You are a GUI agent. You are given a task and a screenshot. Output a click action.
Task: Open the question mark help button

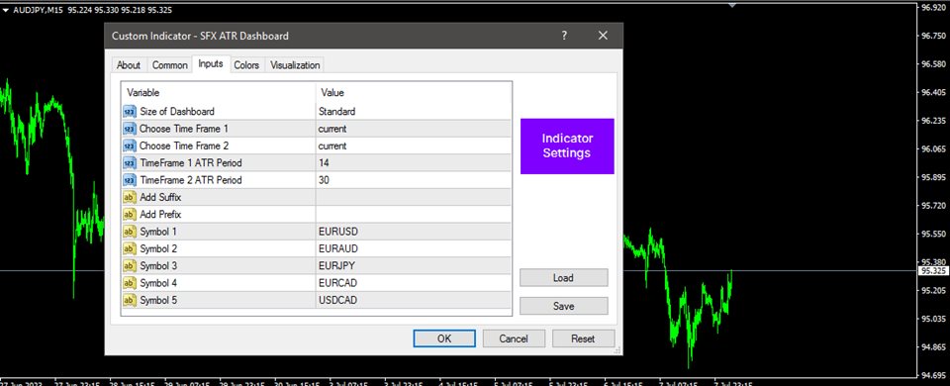[x=564, y=36]
